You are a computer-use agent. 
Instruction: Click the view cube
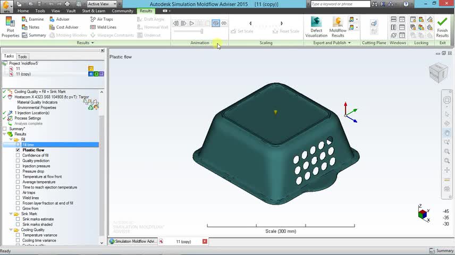(x=439, y=73)
